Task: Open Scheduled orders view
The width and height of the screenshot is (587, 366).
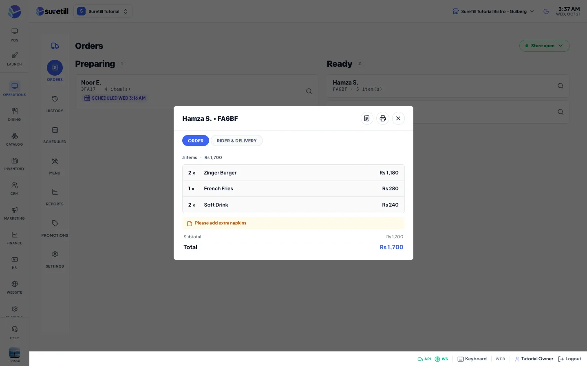Action: (x=55, y=135)
